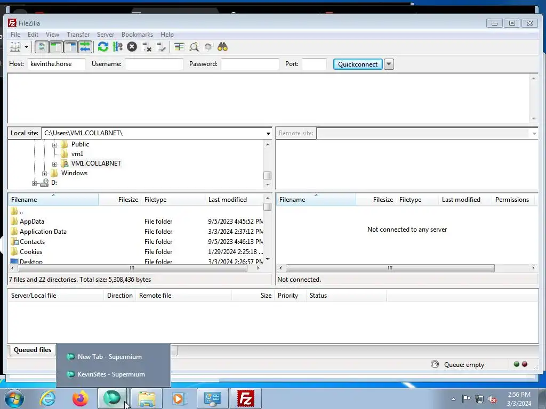Toggle directory comparison icon
This screenshot has height=409, width=546.
194,47
